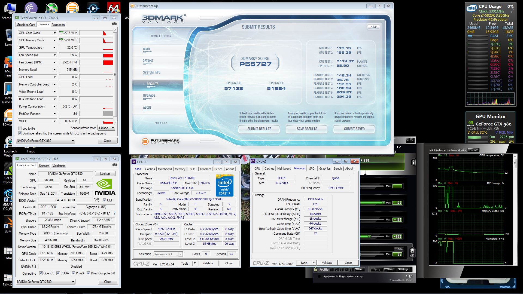Viewport: 523px width, 294px height.
Task: Click the camera screenshot icon in GPU-Z Graphics Card window
Action: 115,165
